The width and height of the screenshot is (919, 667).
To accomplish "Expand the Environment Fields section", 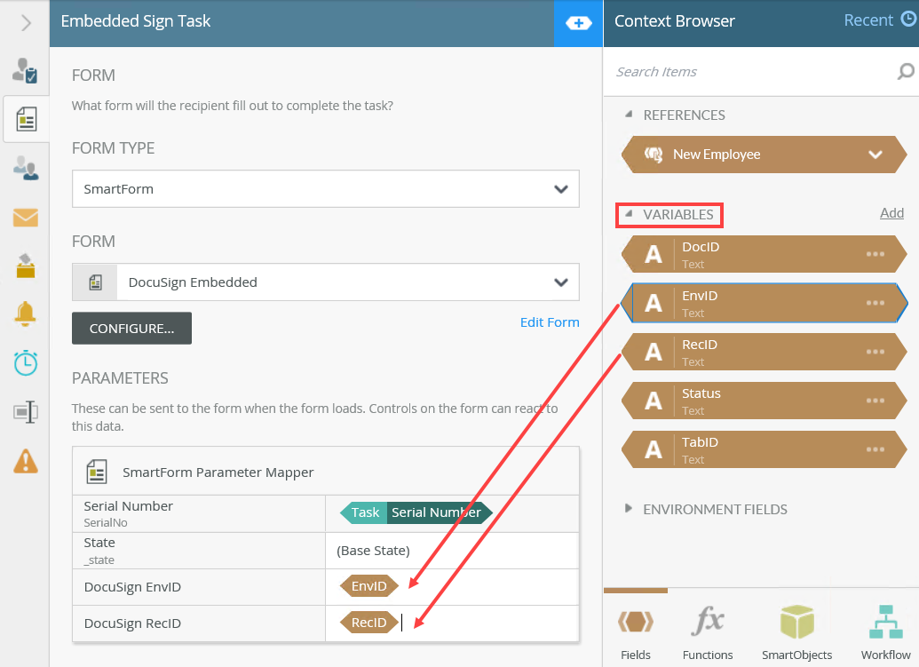I will click(x=629, y=509).
